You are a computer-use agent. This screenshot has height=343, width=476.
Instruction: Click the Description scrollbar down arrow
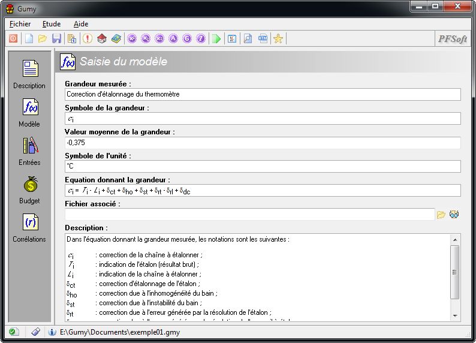[x=455, y=315]
